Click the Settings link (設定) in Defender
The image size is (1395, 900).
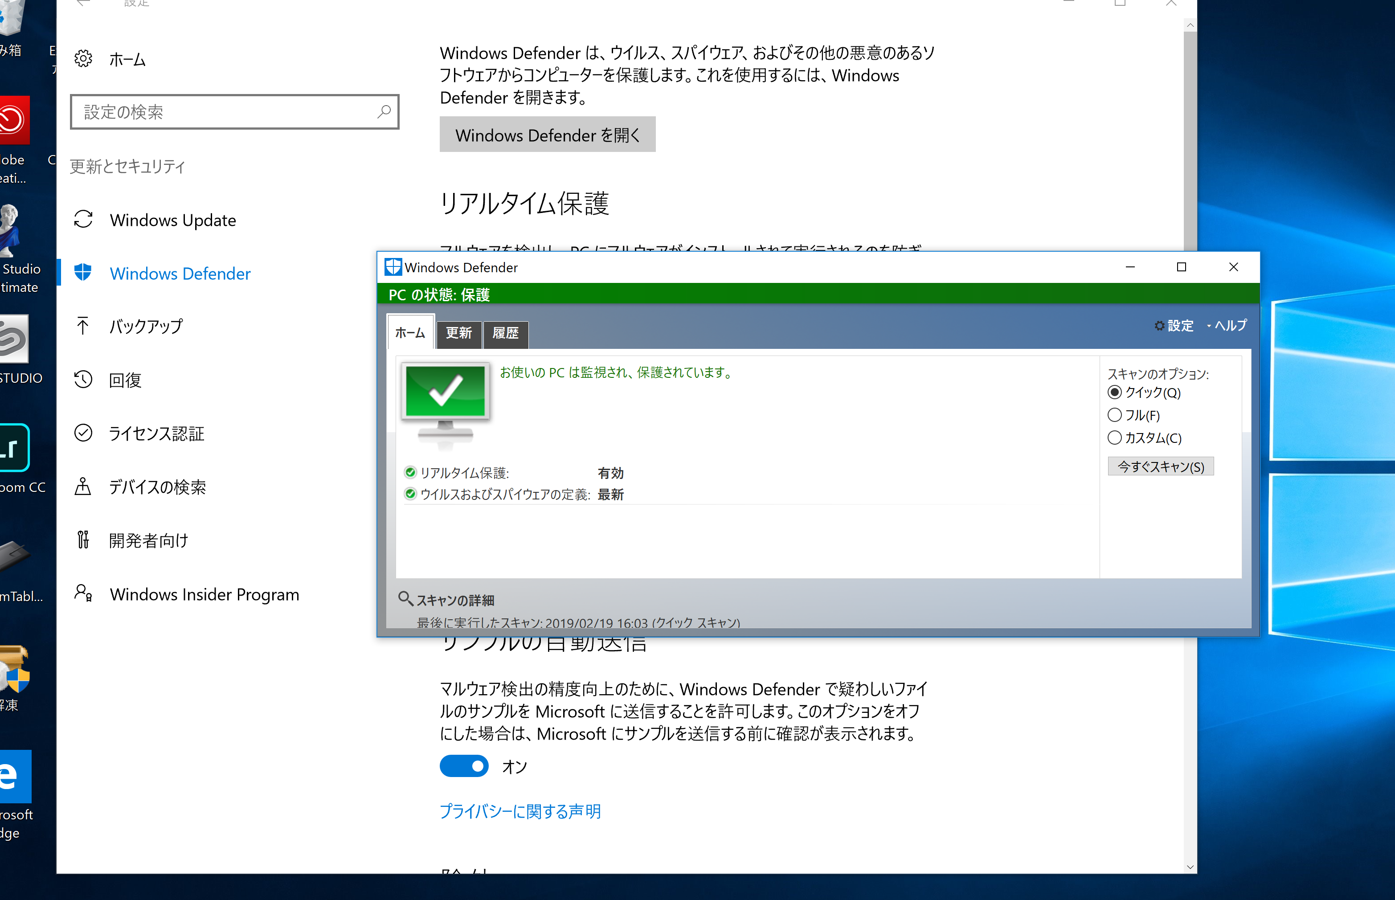coord(1181,326)
